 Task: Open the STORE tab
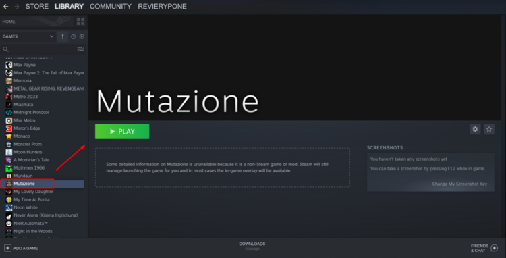(x=37, y=7)
